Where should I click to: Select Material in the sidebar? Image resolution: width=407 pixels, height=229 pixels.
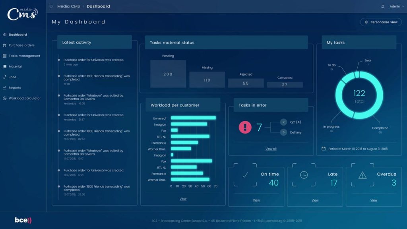click(x=15, y=66)
